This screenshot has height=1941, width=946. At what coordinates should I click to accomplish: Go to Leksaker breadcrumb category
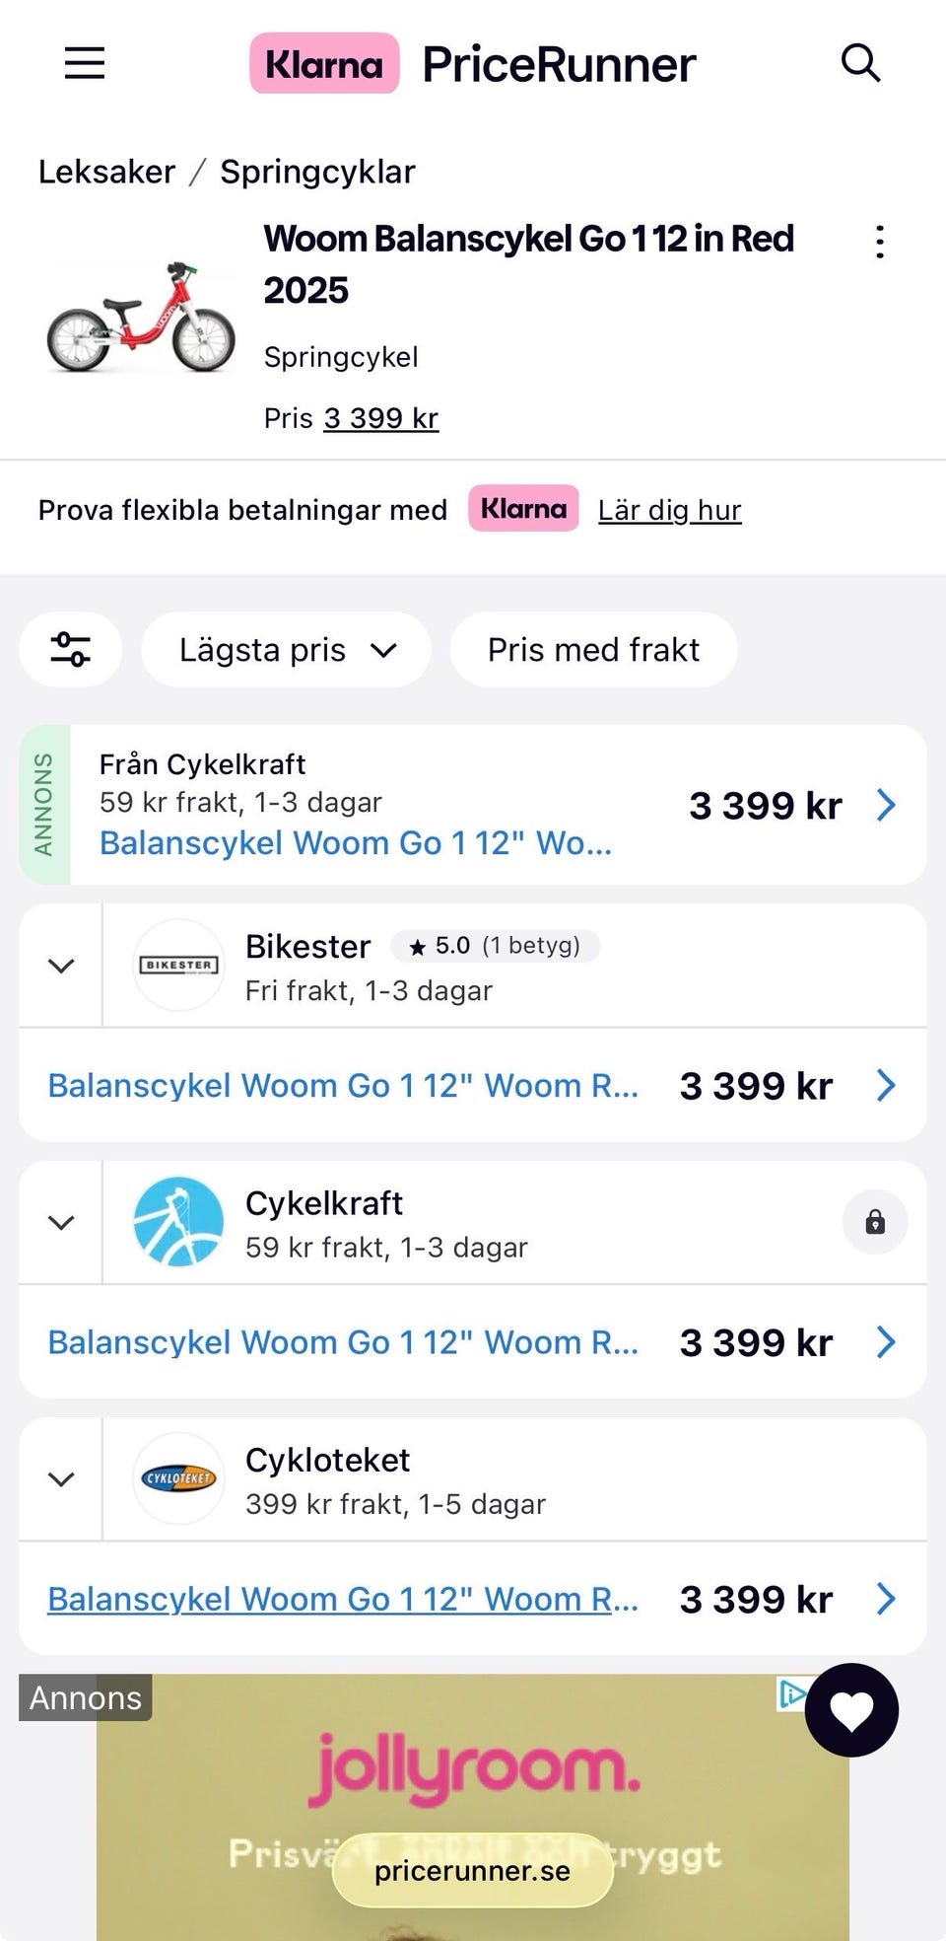[106, 172]
